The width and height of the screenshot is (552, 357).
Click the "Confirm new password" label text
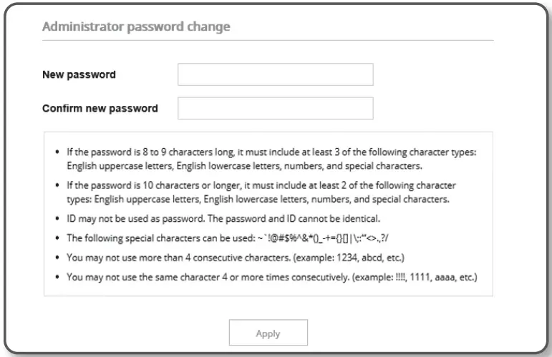100,109
